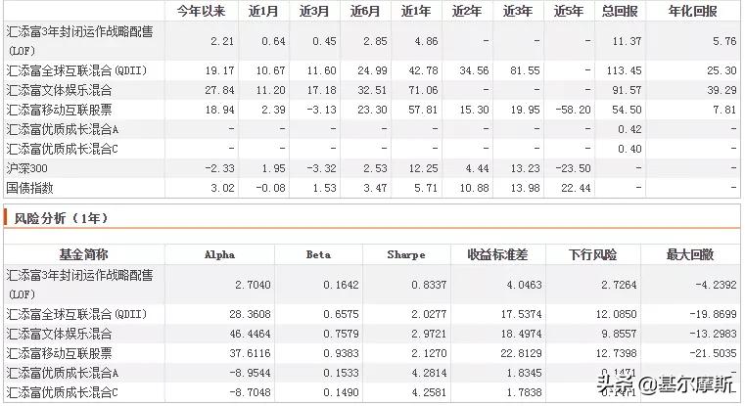
Task: Click the 最大回撤 column header
Action: (690, 254)
